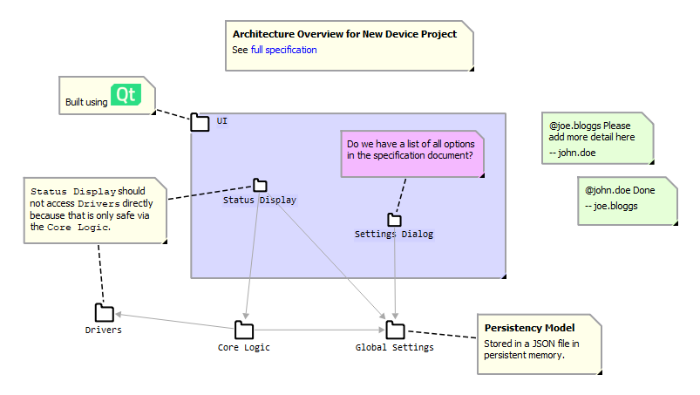
Task: Click the 'Drivers' label text
Action: [x=104, y=330]
